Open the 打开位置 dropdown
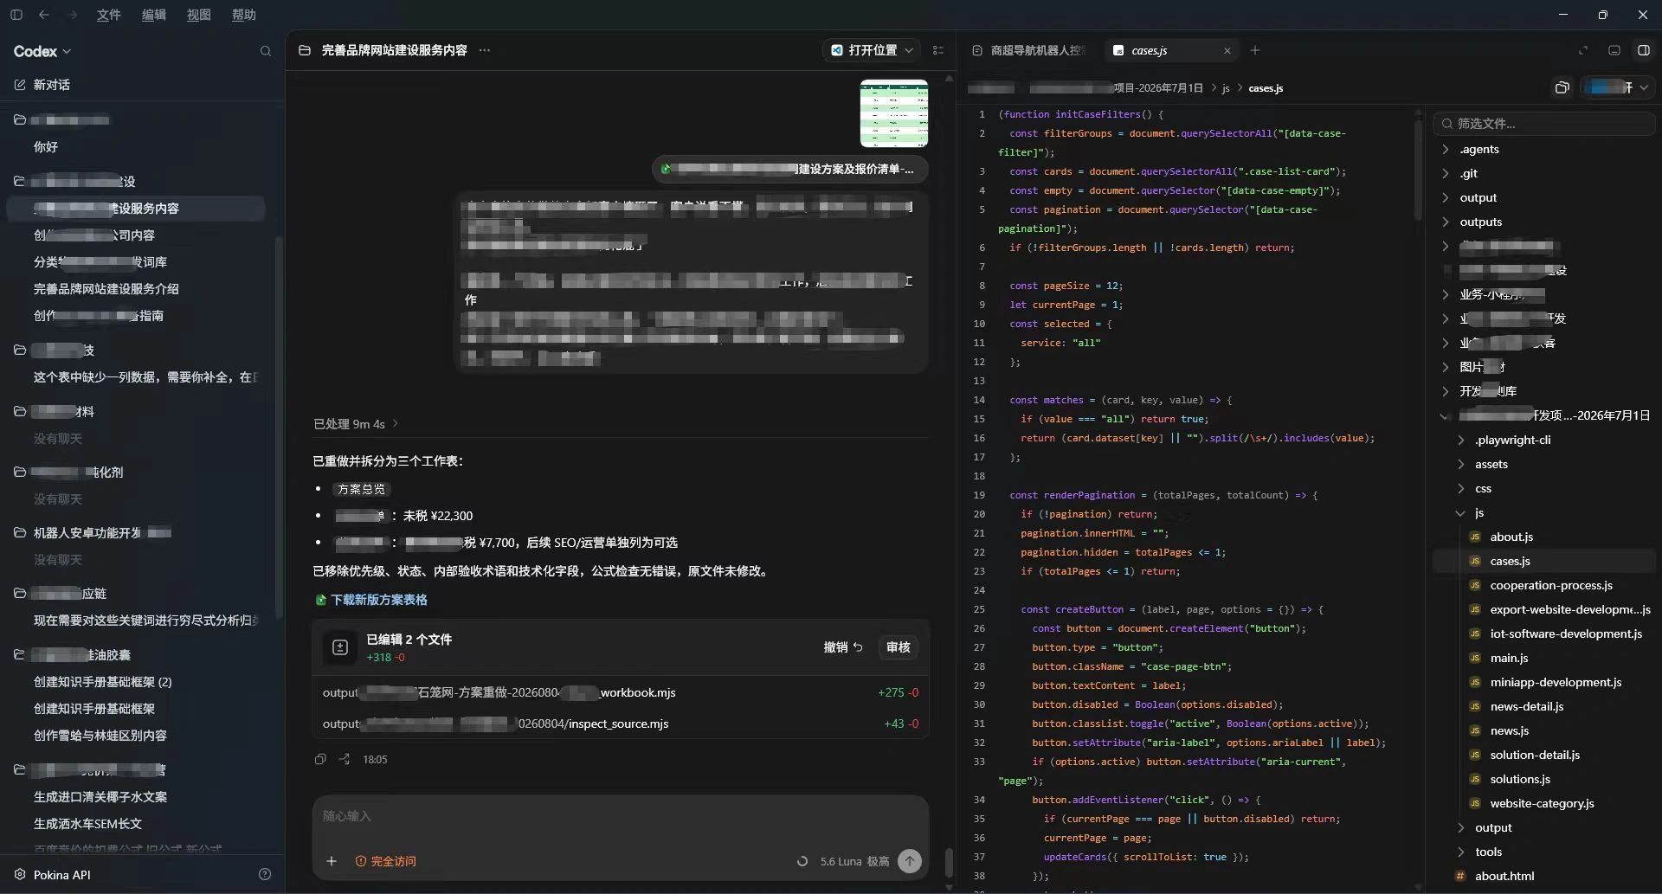 (x=872, y=50)
